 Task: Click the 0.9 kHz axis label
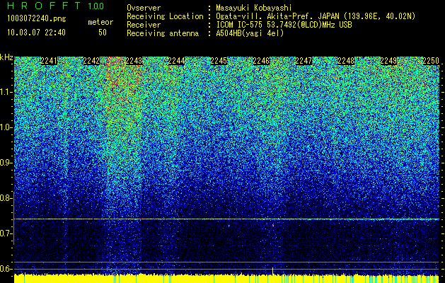click(x=6, y=163)
